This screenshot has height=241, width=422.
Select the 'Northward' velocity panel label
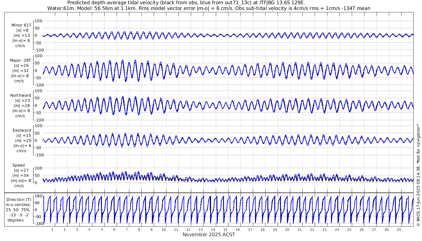pyautogui.click(x=21, y=95)
